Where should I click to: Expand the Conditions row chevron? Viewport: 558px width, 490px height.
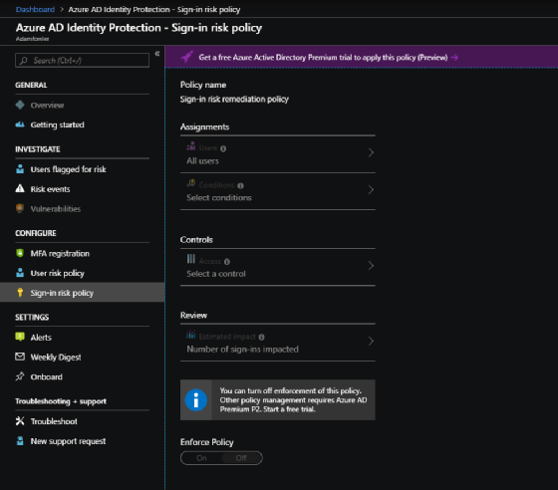coord(371,190)
